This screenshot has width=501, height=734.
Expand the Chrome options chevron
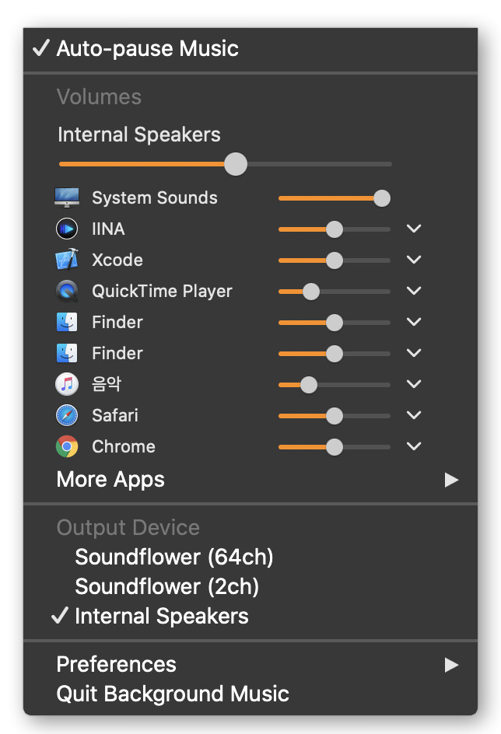pos(414,446)
